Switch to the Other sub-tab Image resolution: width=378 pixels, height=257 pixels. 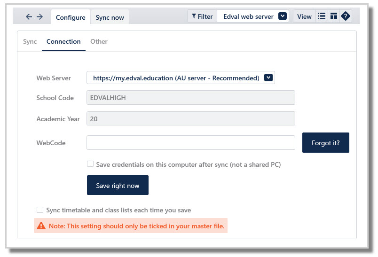click(x=99, y=41)
